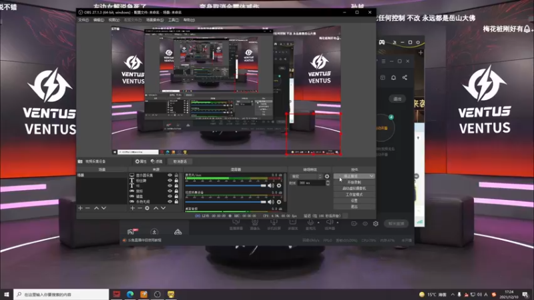Click the 取消激活 deactivate button
The image size is (534, 300).
(x=180, y=161)
